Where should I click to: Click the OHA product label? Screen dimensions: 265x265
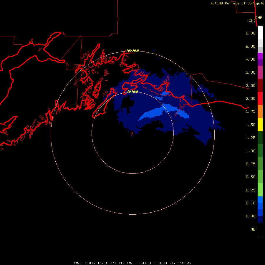coord(259,18)
